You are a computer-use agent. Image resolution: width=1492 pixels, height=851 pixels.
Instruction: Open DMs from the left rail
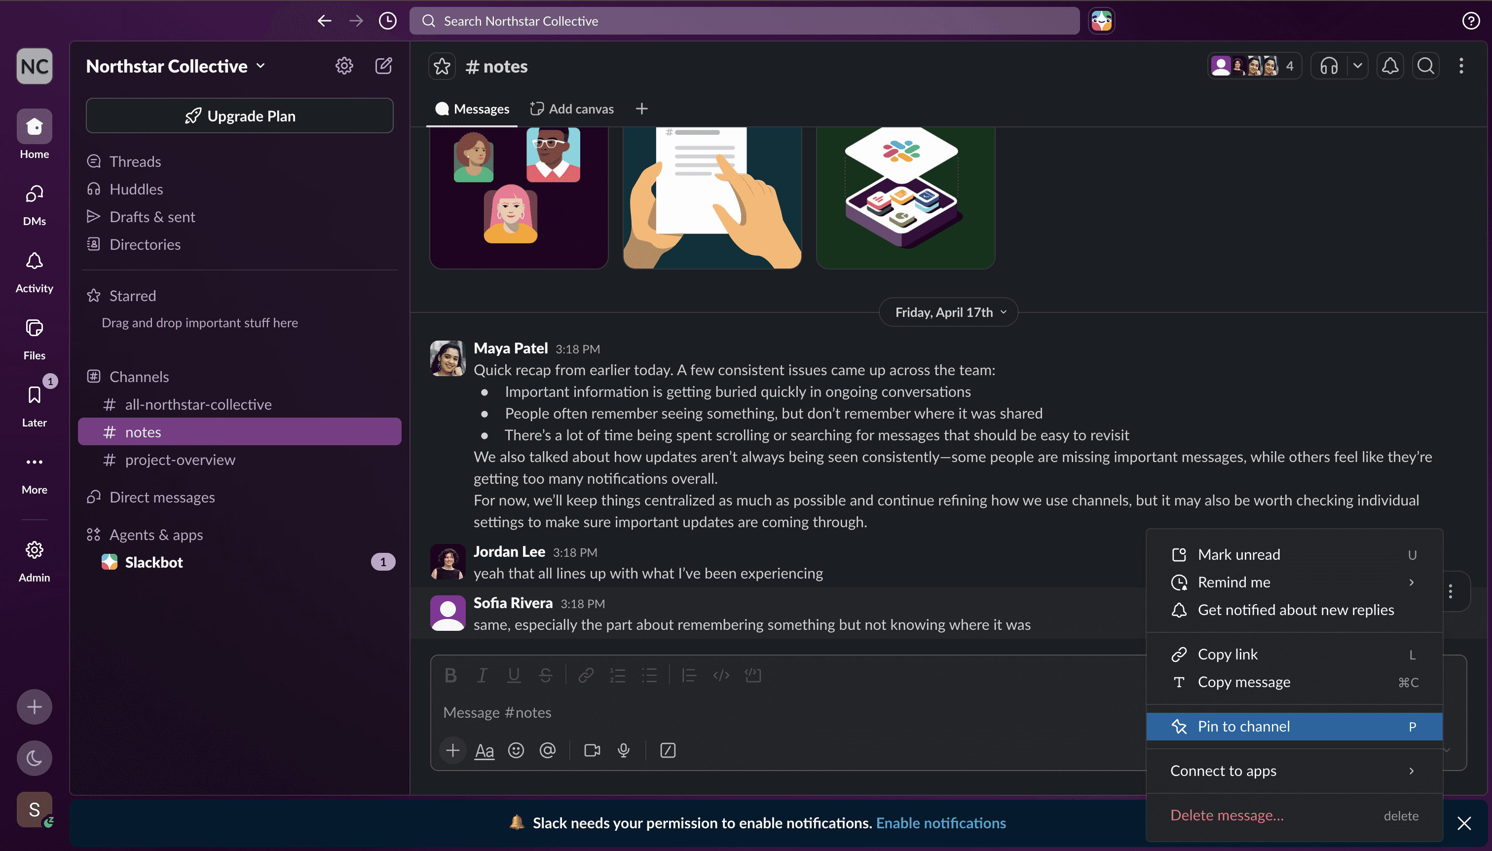click(x=35, y=203)
